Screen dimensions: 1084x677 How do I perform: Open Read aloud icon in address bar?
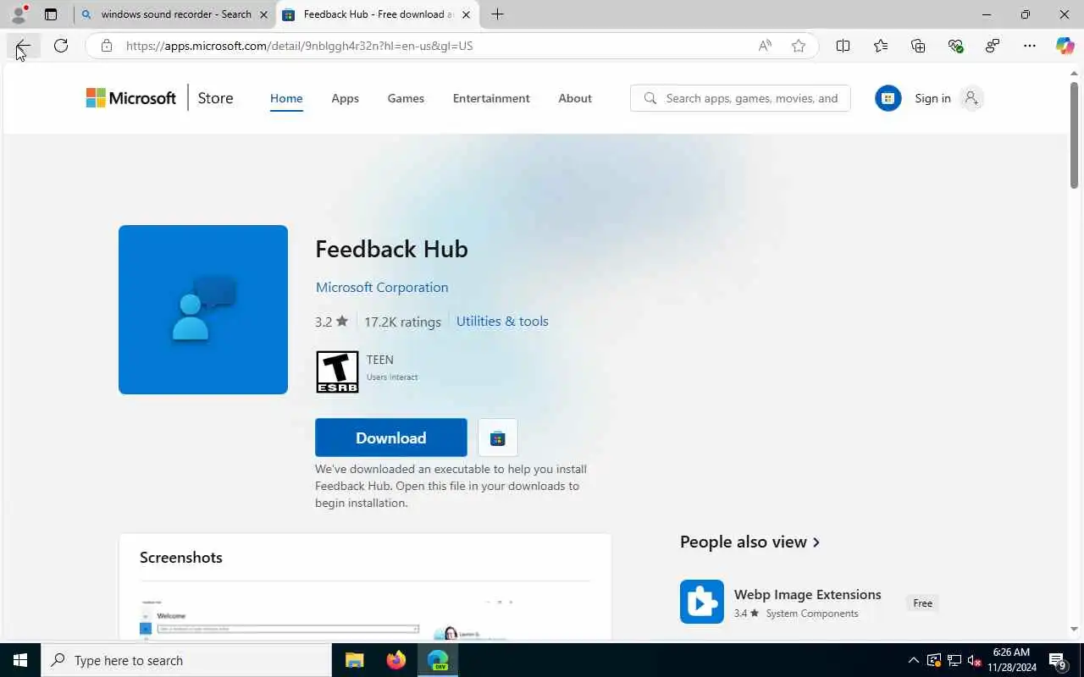(765, 46)
